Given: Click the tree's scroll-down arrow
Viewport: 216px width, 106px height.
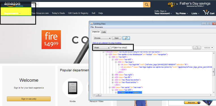Looking at the screenshot, I should [x=214, y=93].
